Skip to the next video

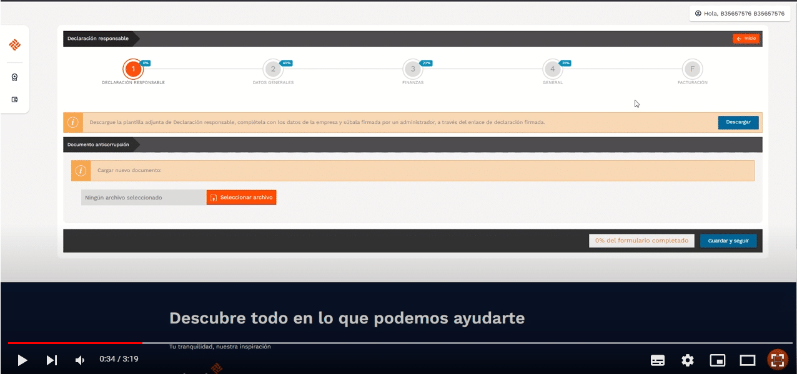[x=52, y=360]
